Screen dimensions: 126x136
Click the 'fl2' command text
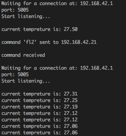30,42
